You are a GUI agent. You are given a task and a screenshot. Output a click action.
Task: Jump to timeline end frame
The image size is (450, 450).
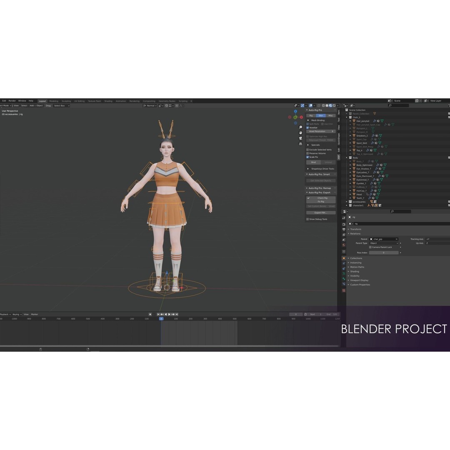[x=177, y=314]
